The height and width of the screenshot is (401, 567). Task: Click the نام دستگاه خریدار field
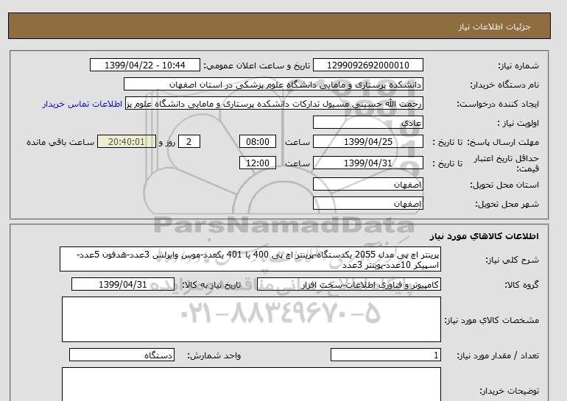(x=273, y=84)
